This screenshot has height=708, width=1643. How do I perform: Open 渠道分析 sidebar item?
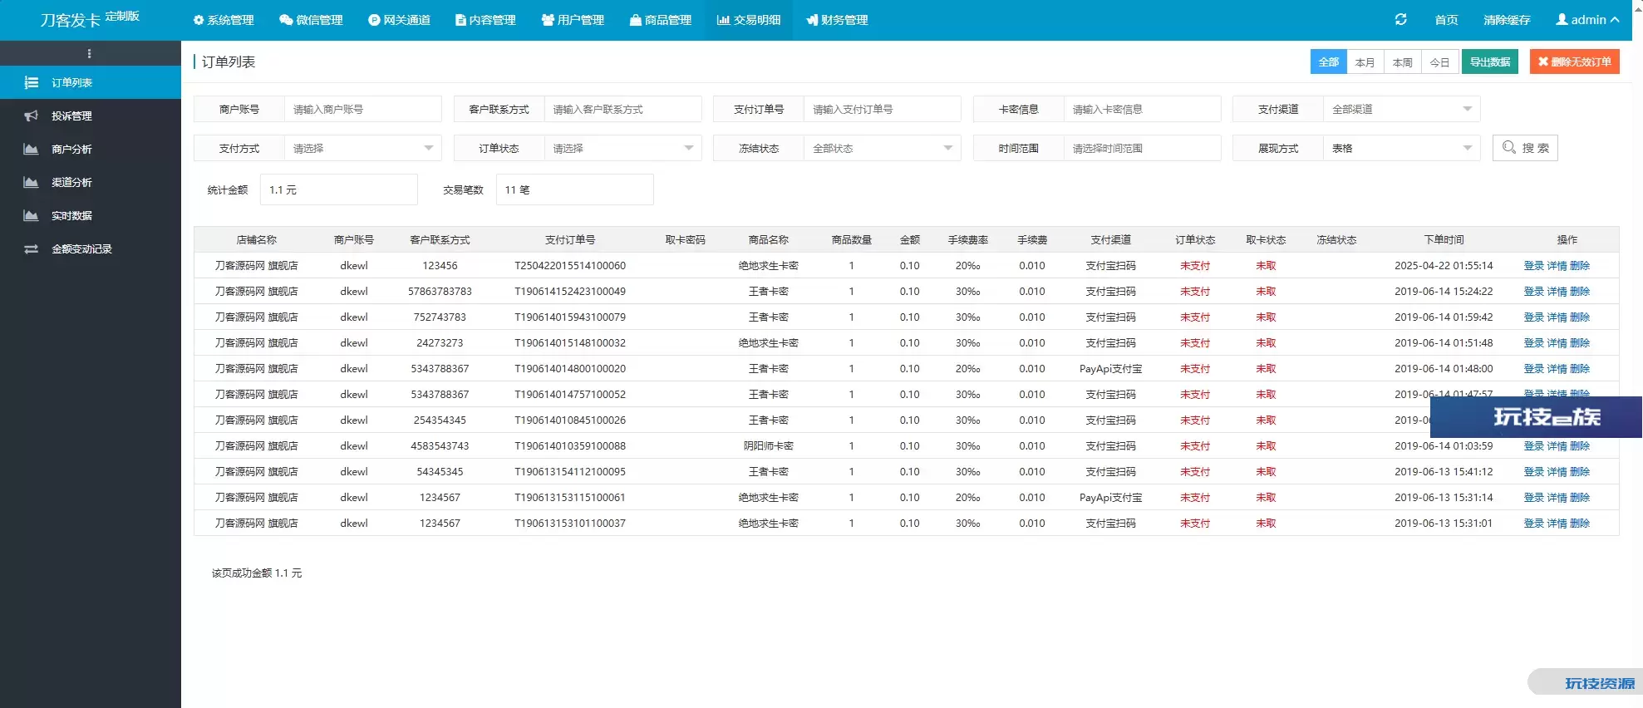(71, 183)
